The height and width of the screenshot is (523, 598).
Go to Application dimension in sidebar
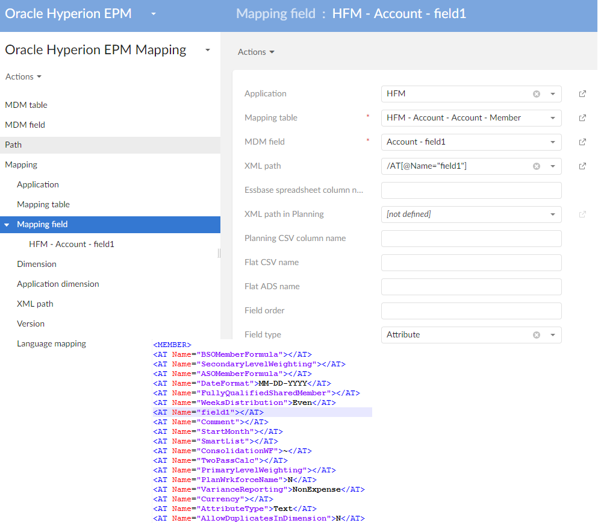pyautogui.click(x=58, y=284)
